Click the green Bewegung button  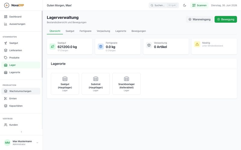point(226,19)
